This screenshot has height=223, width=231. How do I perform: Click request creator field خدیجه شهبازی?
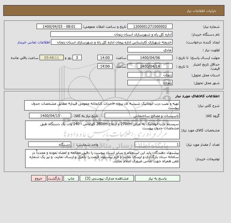112,42
